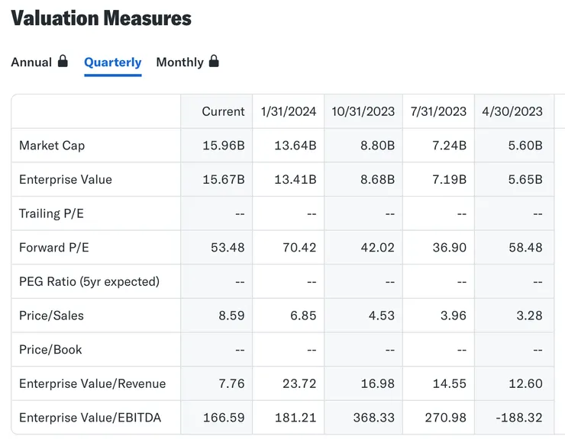Select the 10/31/2023 column header
Image resolution: width=565 pixels, height=439 pixels.
pos(363,111)
